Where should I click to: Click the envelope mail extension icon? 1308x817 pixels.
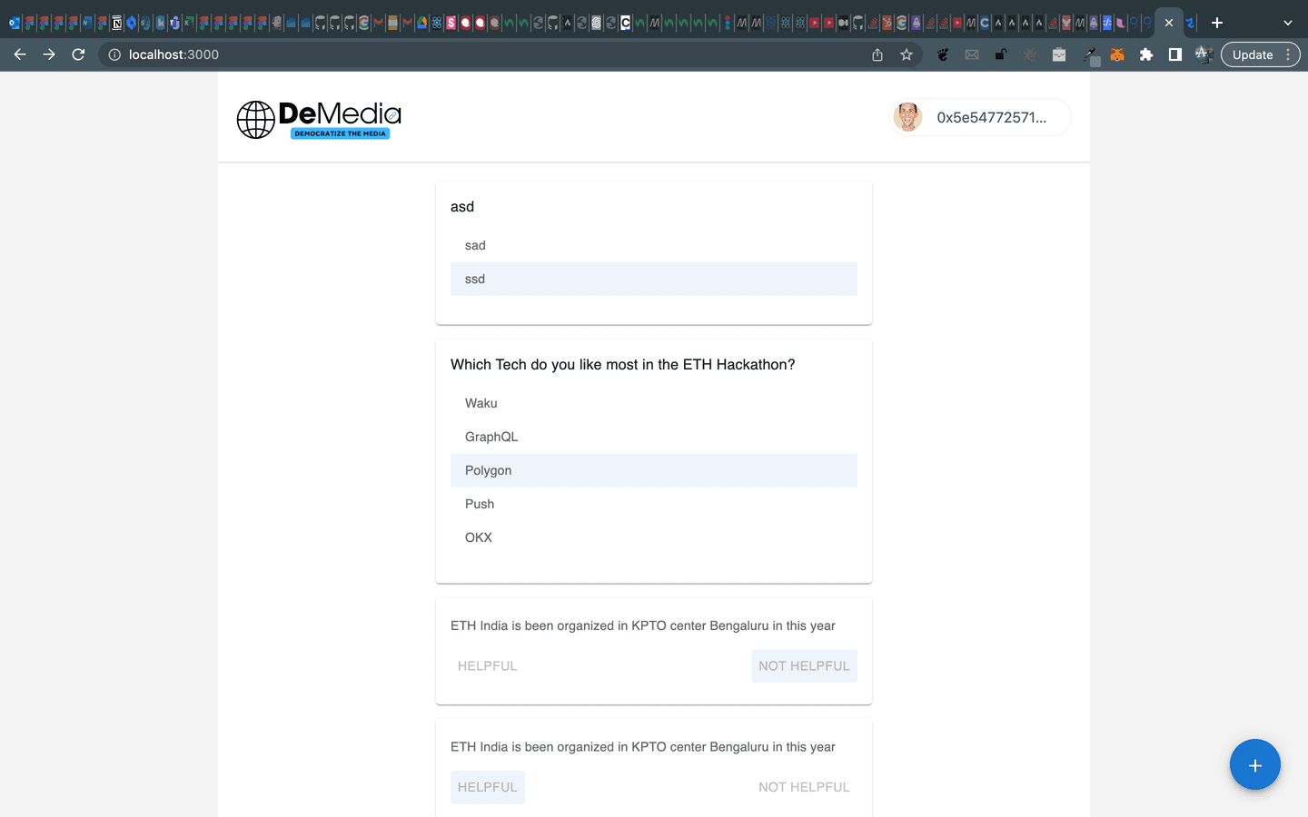coord(972,54)
